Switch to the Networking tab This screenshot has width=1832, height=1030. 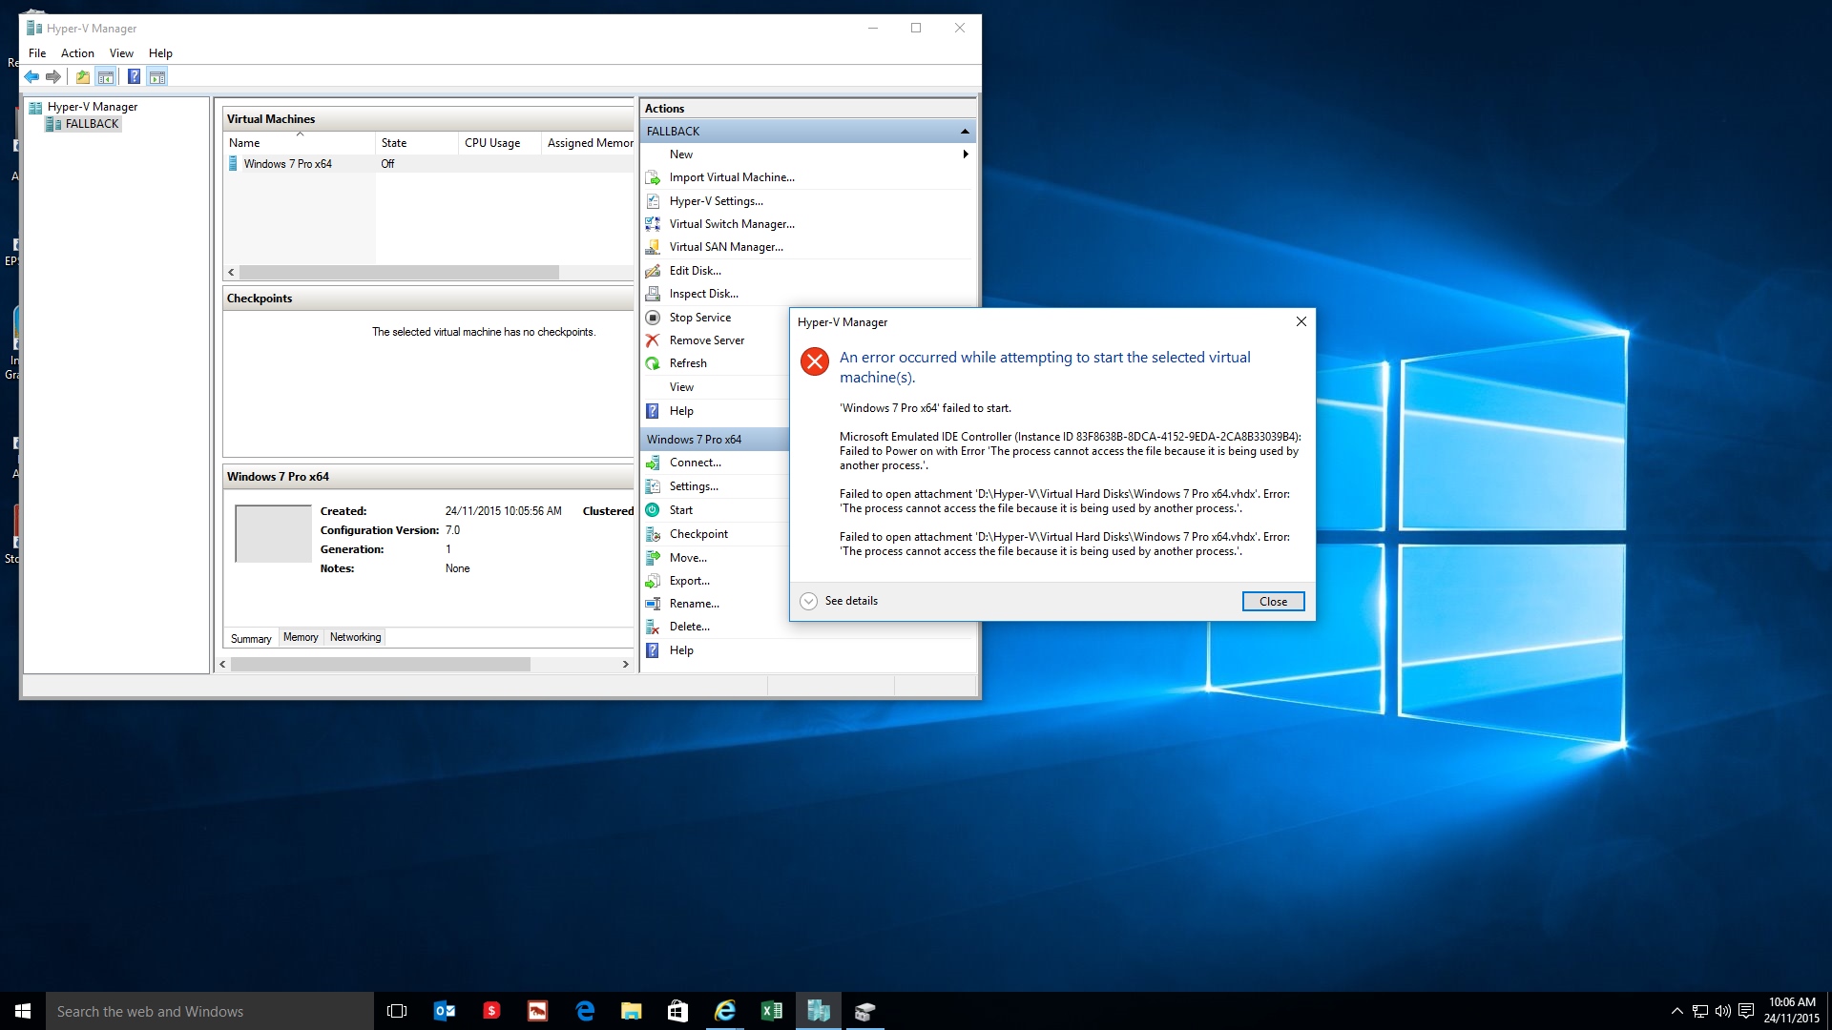[x=355, y=636]
